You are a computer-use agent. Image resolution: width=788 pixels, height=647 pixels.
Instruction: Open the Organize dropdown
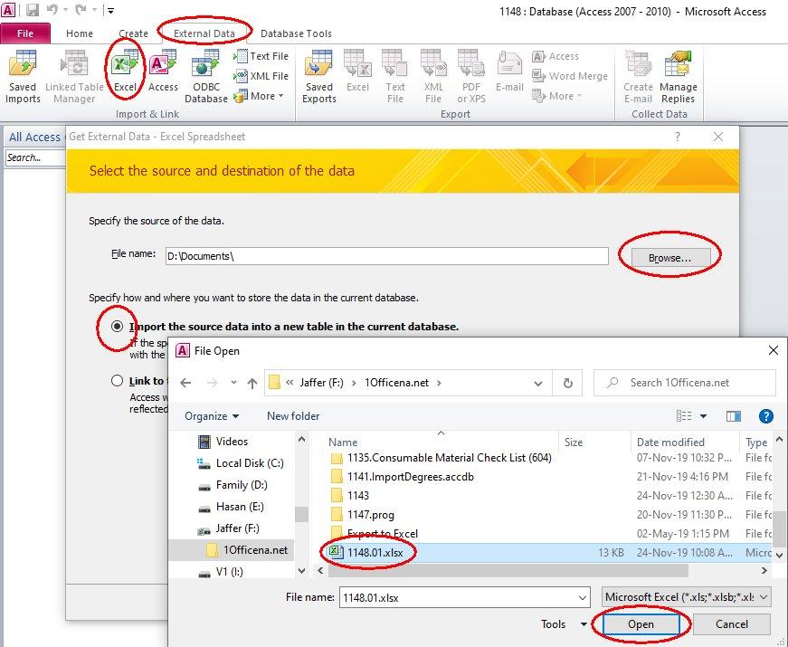click(212, 416)
